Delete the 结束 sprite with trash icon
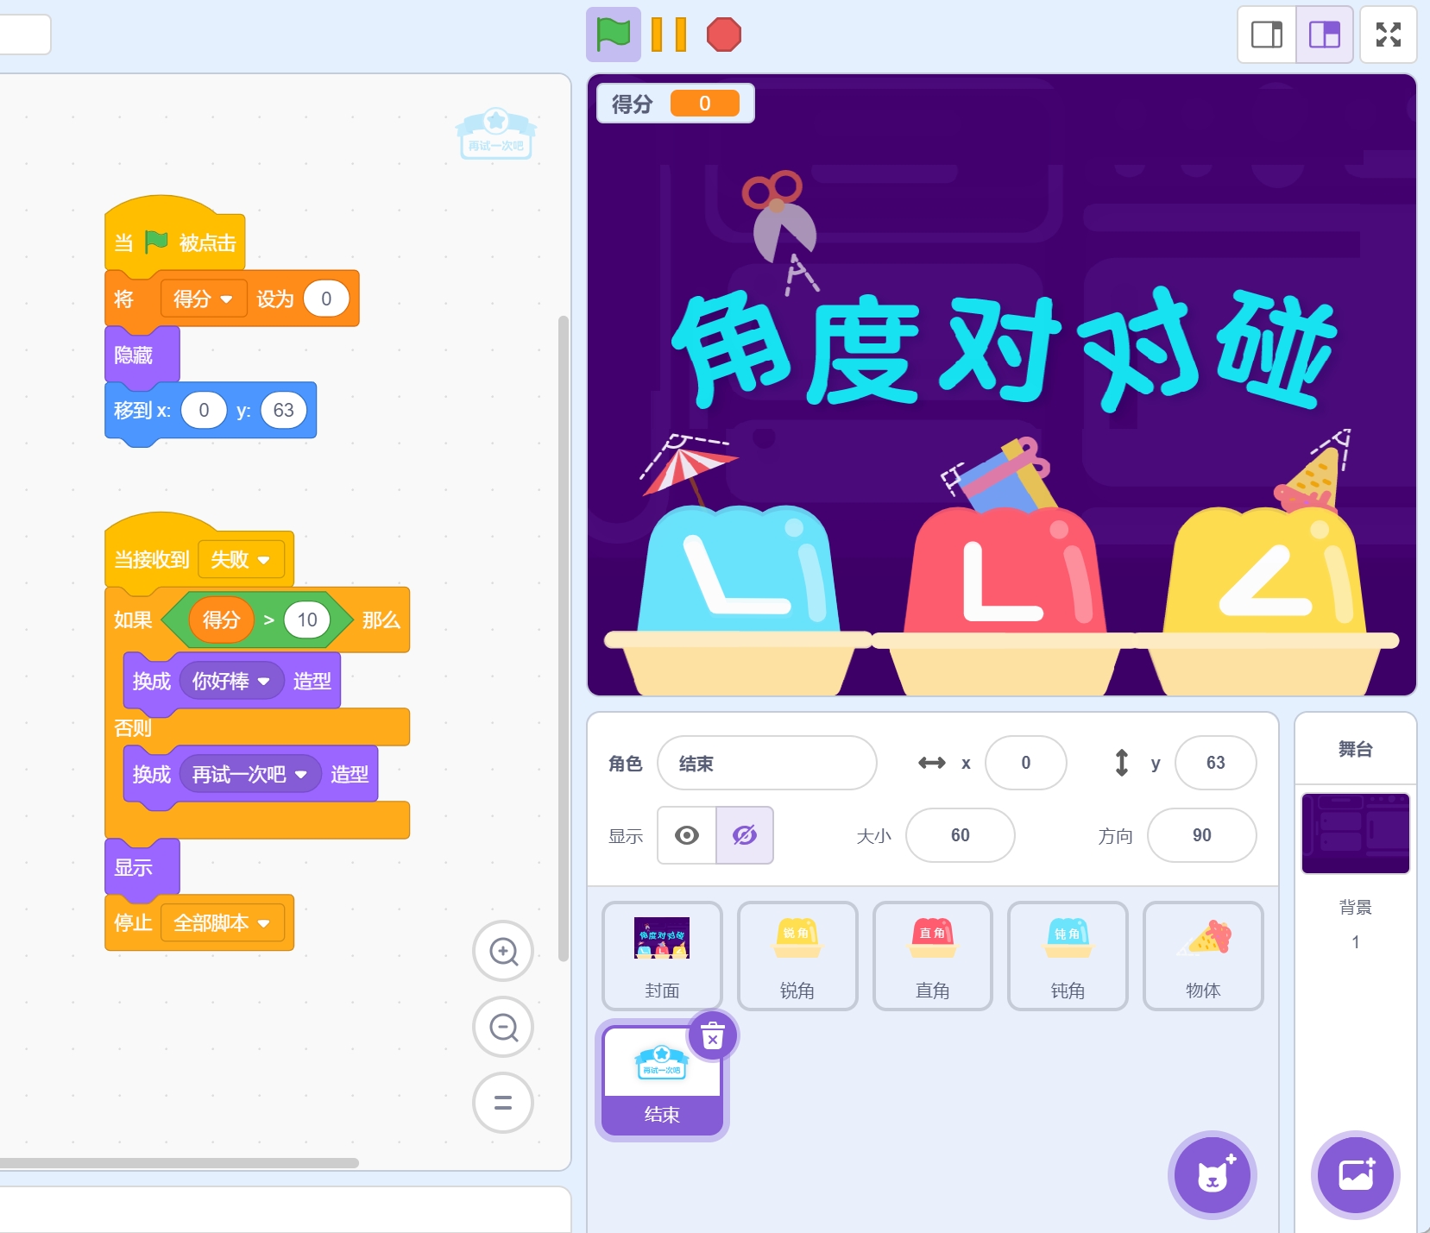 pyautogui.click(x=713, y=1036)
